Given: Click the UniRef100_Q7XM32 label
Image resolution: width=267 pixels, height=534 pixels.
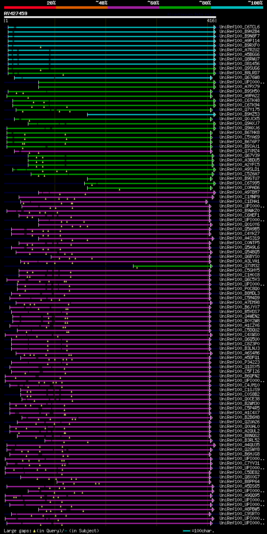Looking at the screenshot, I should (239, 266).
